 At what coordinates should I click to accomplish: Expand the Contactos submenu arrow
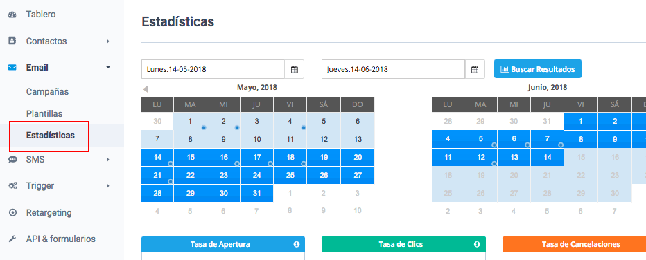108,41
